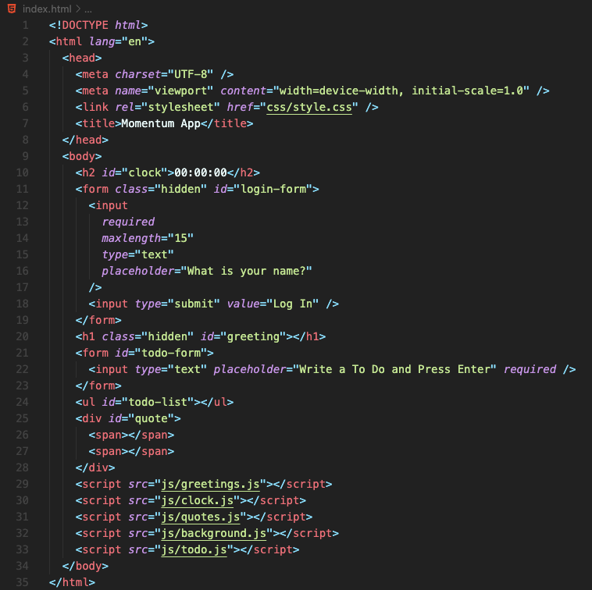Open the css/style.css link in the href
Viewport: 592px width, 590px height.
(x=309, y=107)
